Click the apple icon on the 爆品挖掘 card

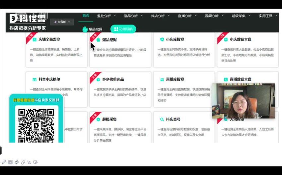[98, 40]
